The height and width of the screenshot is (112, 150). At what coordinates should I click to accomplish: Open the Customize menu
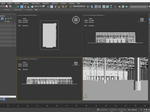(x=55, y=3)
